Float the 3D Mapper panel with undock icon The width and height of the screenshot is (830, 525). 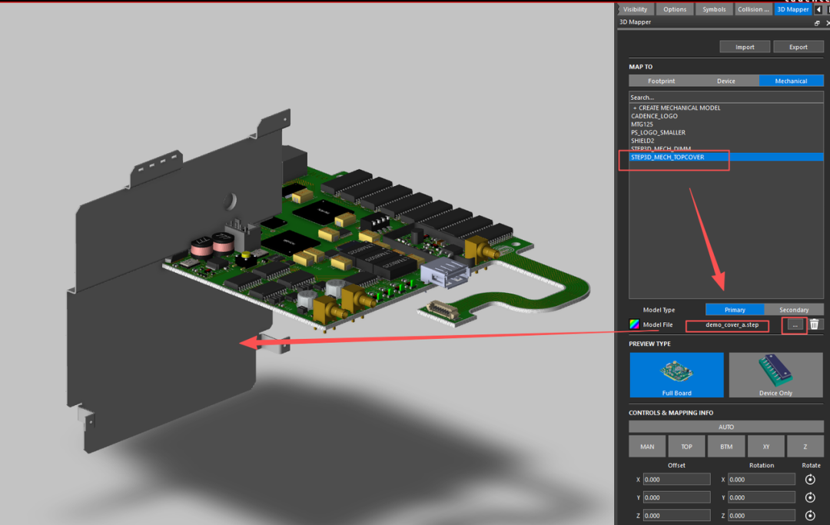(817, 23)
